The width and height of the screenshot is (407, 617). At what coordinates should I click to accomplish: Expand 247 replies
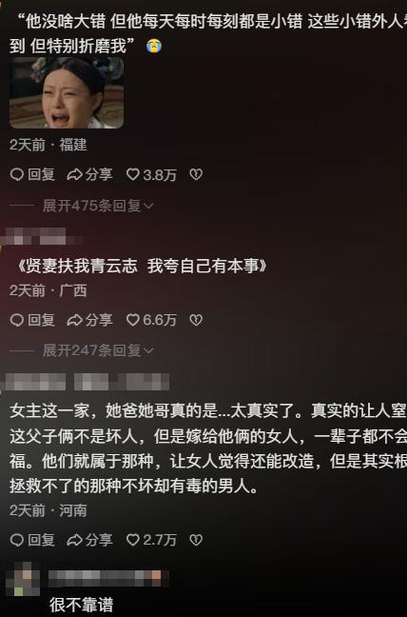98,350
